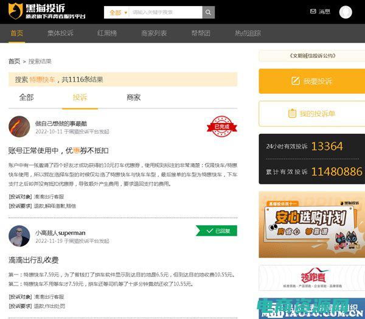This screenshot has height=319, width=365.
Task: Click the 24小时有效投诉 count 13364
Action: tap(327, 146)
